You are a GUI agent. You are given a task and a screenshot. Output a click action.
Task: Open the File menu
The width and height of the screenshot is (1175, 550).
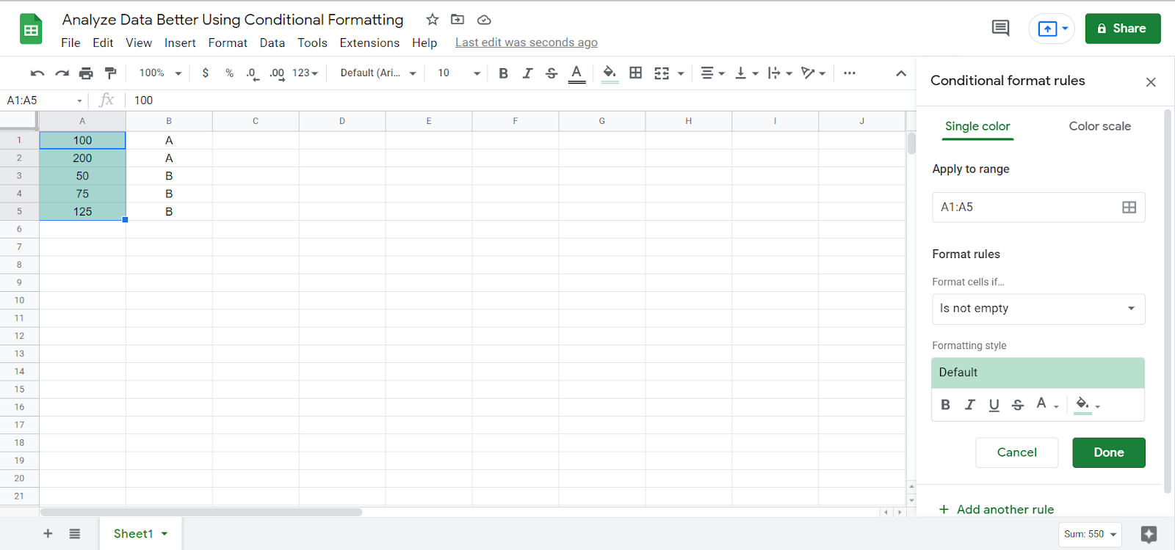click(70, 43)
